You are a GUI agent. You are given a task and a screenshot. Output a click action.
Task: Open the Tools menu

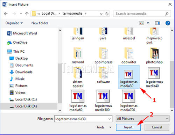click(104, 127)
